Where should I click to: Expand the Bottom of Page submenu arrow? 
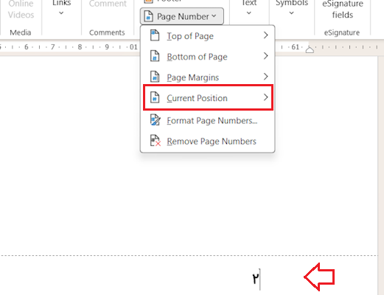coord(265,56)
